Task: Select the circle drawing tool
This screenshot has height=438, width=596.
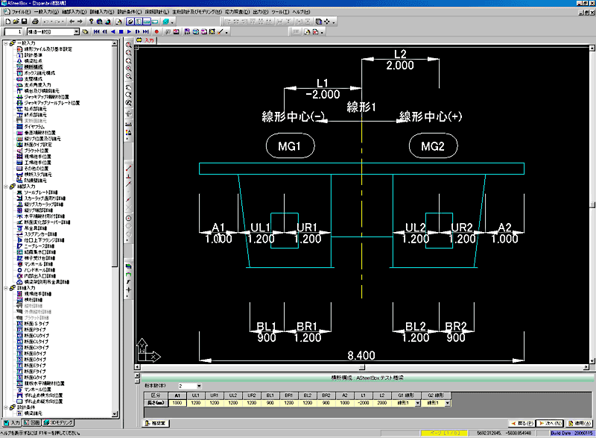Action: [129, 219]
